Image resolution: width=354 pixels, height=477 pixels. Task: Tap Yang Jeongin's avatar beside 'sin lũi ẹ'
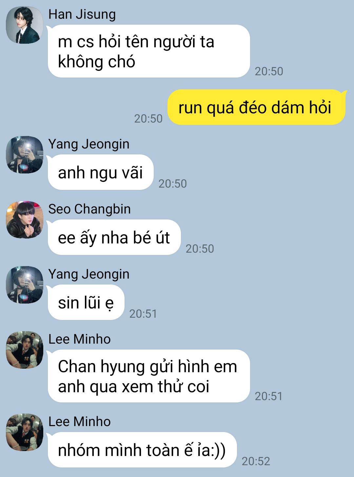tap(25, 285)
